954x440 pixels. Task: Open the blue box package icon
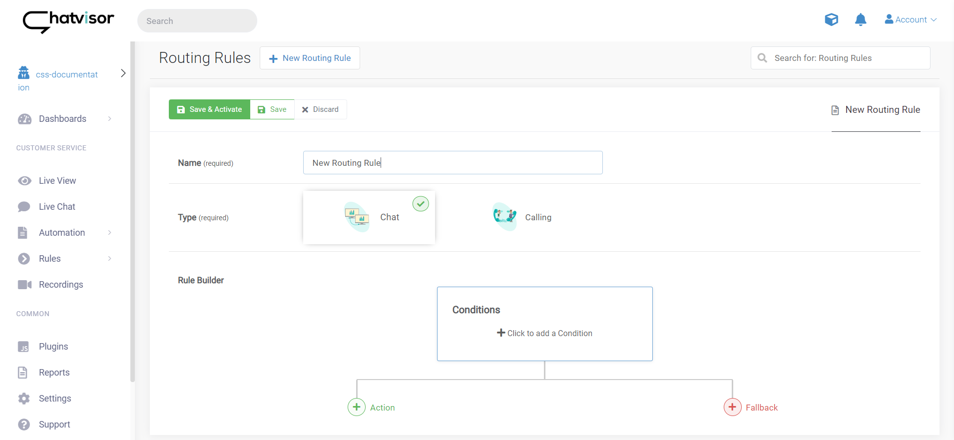pyautogui.click(x=831, y=19)
